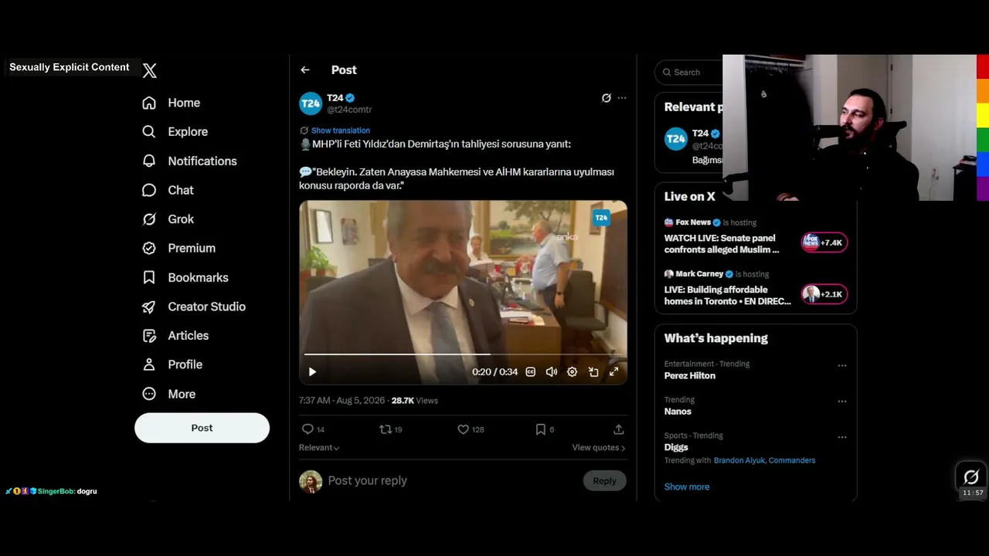Open options for Diggs trend
The height and width of the screenshot is (556, 989).
pyautogui.click(x=842, y=437)
